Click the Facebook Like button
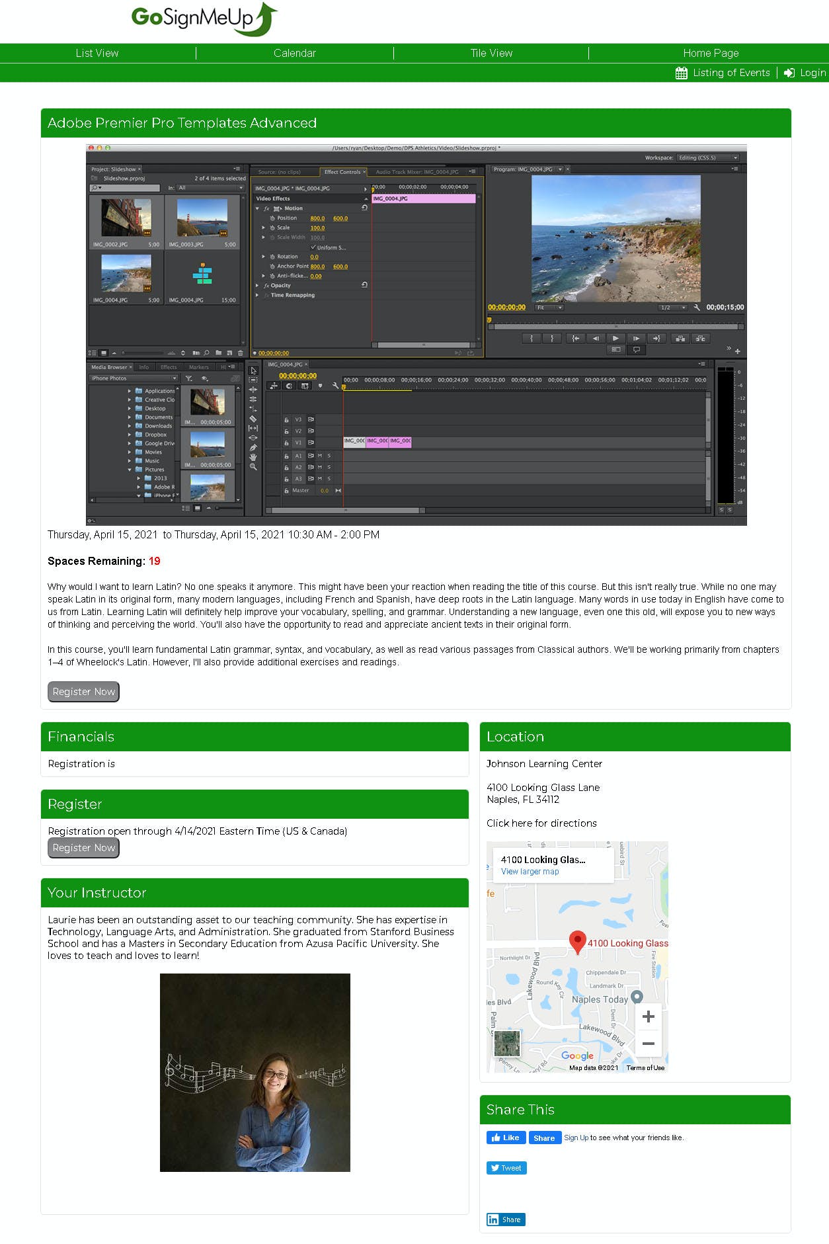 pyautogui.click(x=506, y=1138)
